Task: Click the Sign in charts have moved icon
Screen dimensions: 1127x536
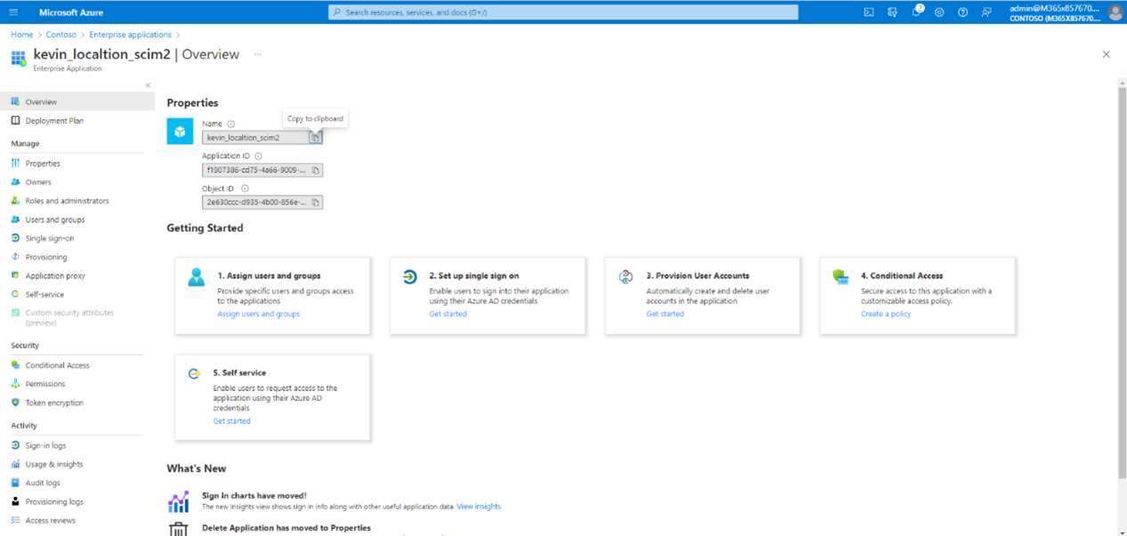Action: click(x=179, y=501)
